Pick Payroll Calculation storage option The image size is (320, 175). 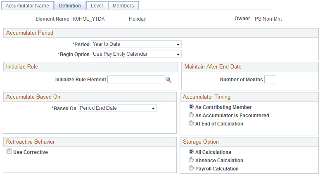[191, 168]
